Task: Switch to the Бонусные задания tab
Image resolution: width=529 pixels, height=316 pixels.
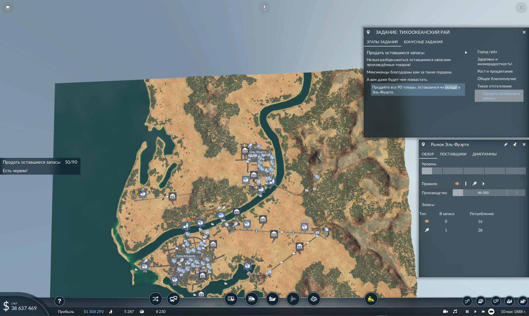Action: tap(423, 42)
